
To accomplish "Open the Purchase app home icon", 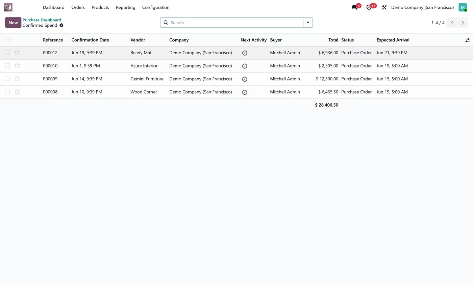I will 8,7.
